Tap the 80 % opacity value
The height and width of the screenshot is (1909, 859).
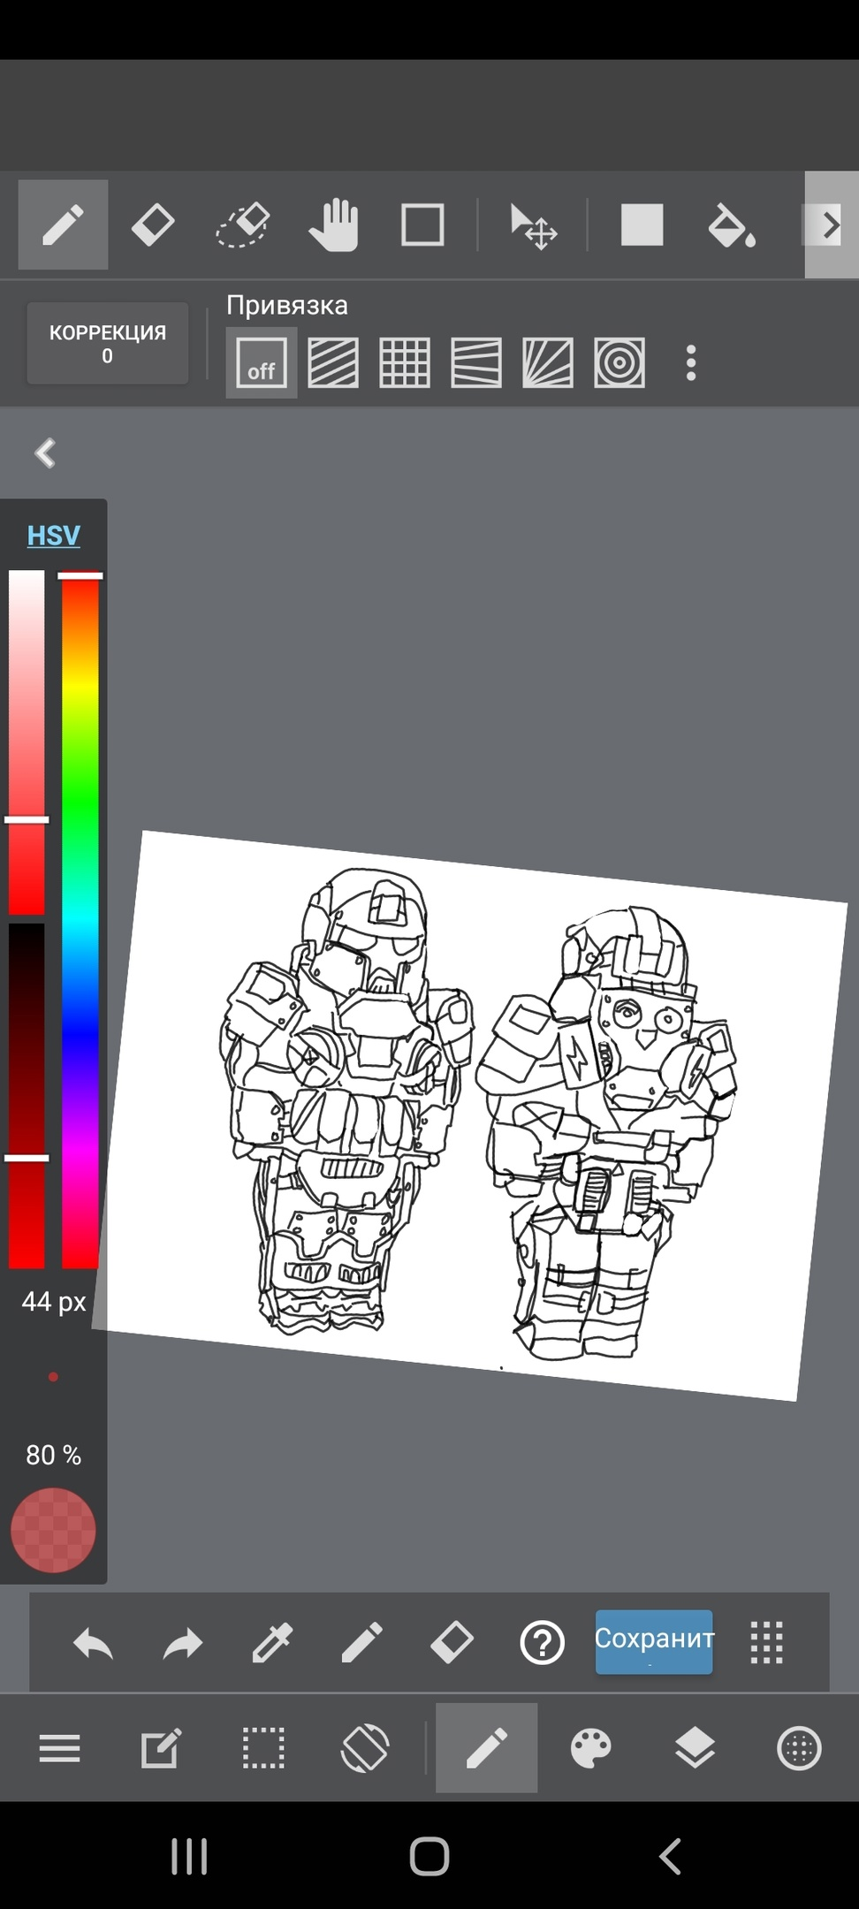[x=53, y=1455]
